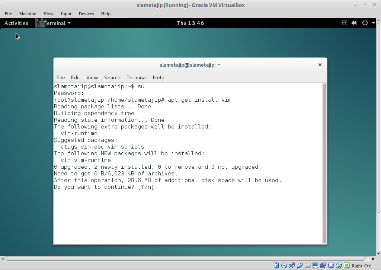Click the green-arrow keyboard capture icon

[x=346, y=266]
